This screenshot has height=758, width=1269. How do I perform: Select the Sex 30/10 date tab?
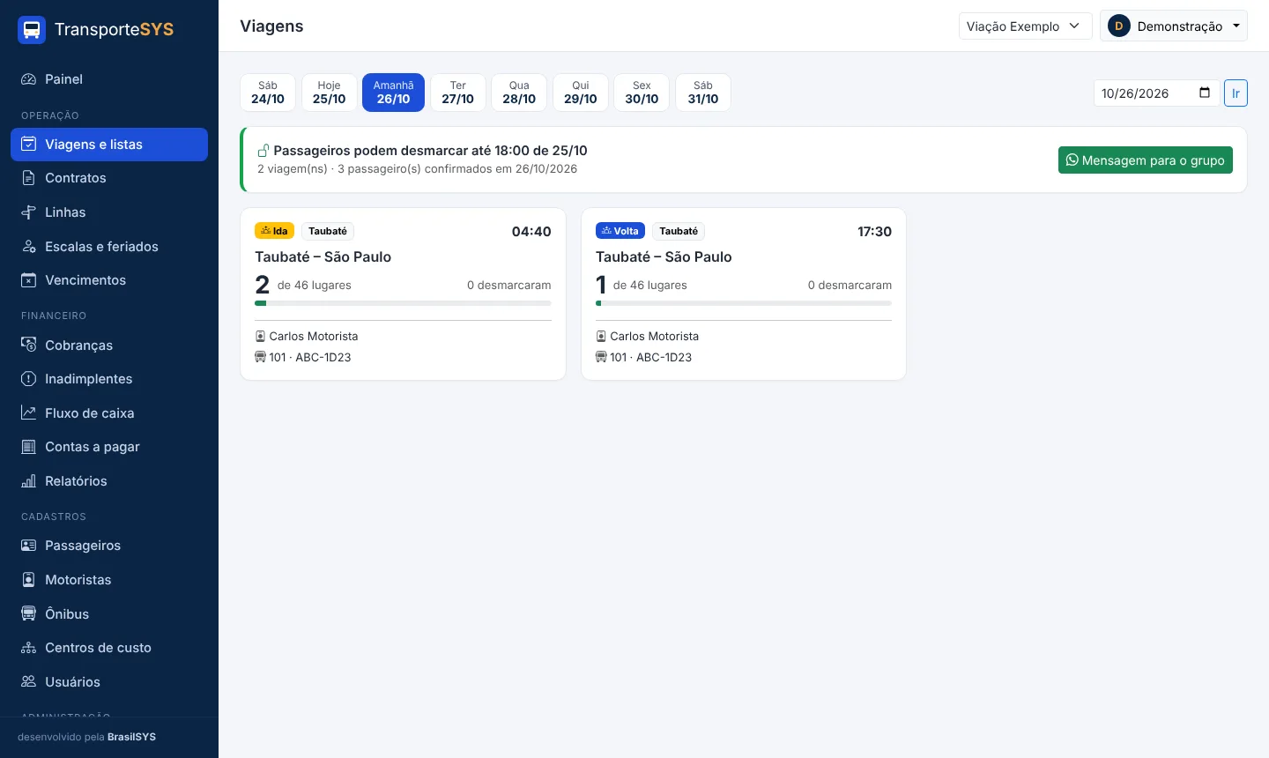point(642,93)
